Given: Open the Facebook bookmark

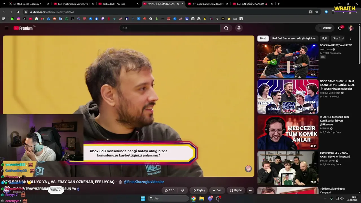Looking at the screenshot, I should pyautogui.click(x=97, y=19).
